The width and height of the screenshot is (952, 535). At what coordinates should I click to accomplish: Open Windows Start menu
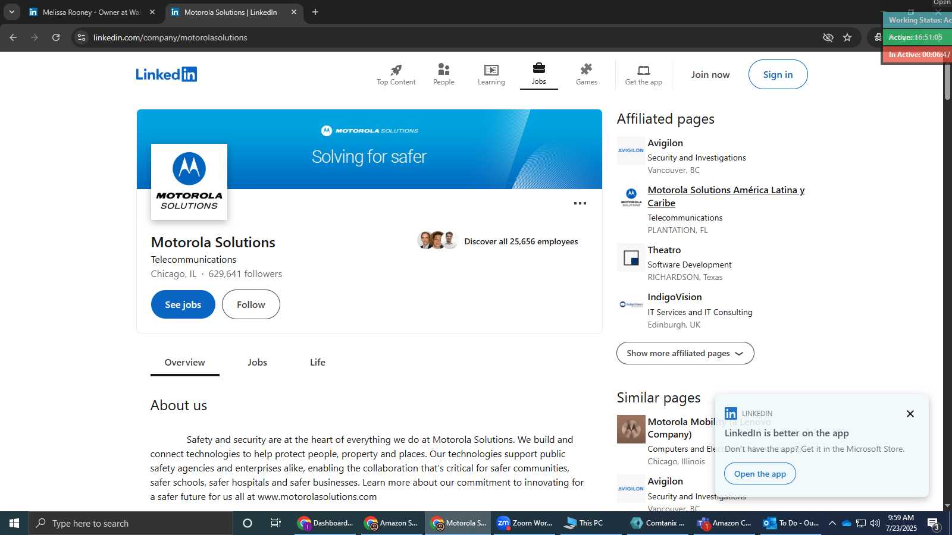[14, 523]
